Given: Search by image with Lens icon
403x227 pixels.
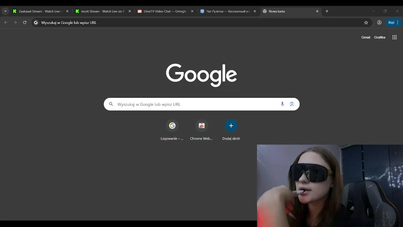Looking at the screenshot, I should pos(292,104).
